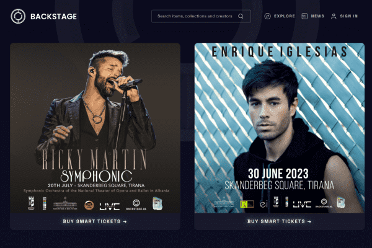
Task: Open the Ricky Martin Symphonic poster
Action: pyautogui.click(x=95, y=128)
